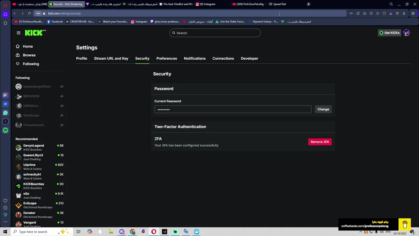Open QueenLillyx3 recommended channel

point(39,157)
